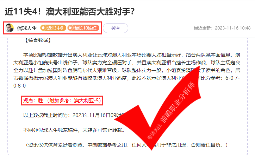Click the 6-0 score reference text

pos(229,78)
